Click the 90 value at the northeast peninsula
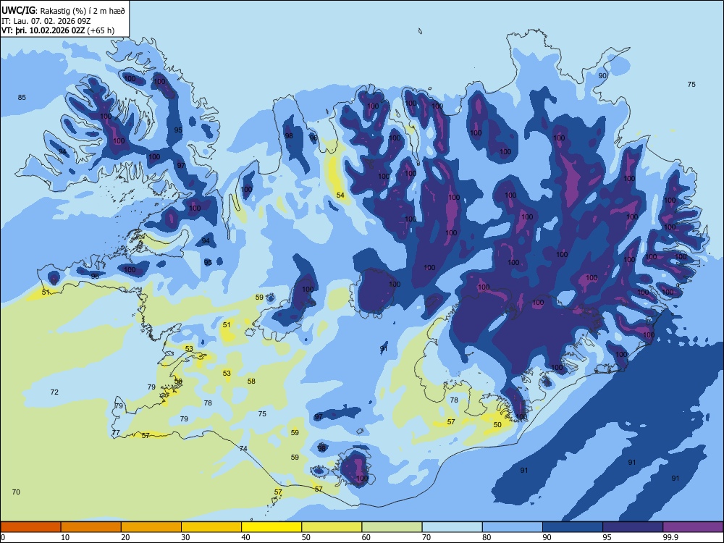Screen dimensions: 724x543 [x=602, y=76]
